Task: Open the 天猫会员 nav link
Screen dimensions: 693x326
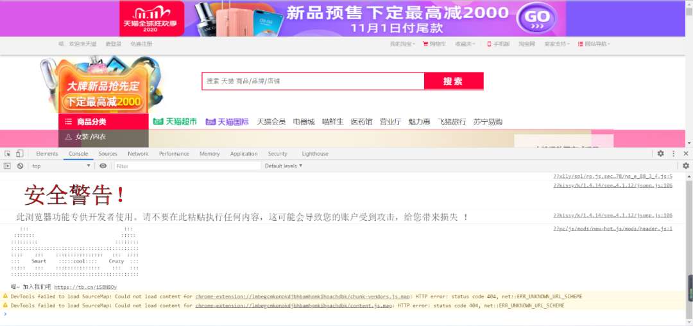Action: point(271,122)
